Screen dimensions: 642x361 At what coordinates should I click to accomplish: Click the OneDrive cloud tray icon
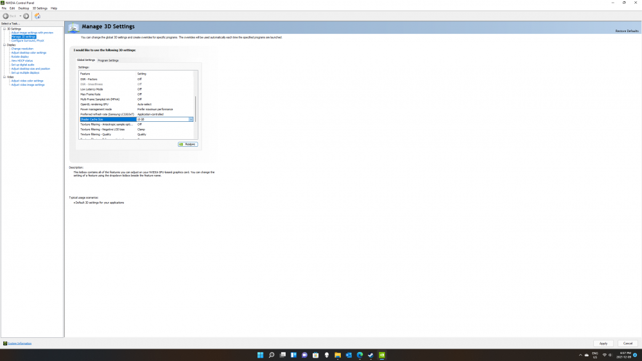pos(587,355)
